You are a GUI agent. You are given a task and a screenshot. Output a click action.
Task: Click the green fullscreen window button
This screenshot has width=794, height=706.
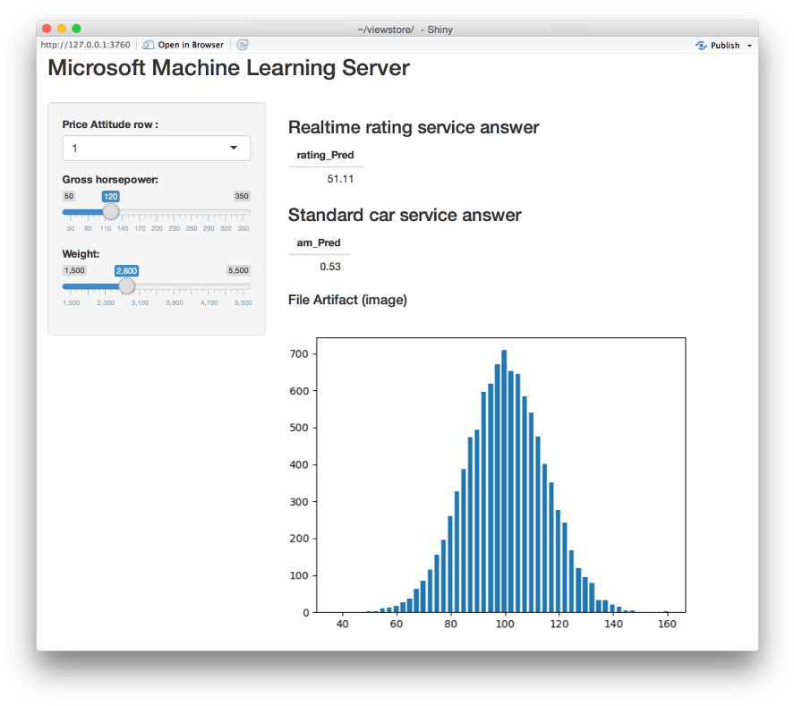(76, 29)
